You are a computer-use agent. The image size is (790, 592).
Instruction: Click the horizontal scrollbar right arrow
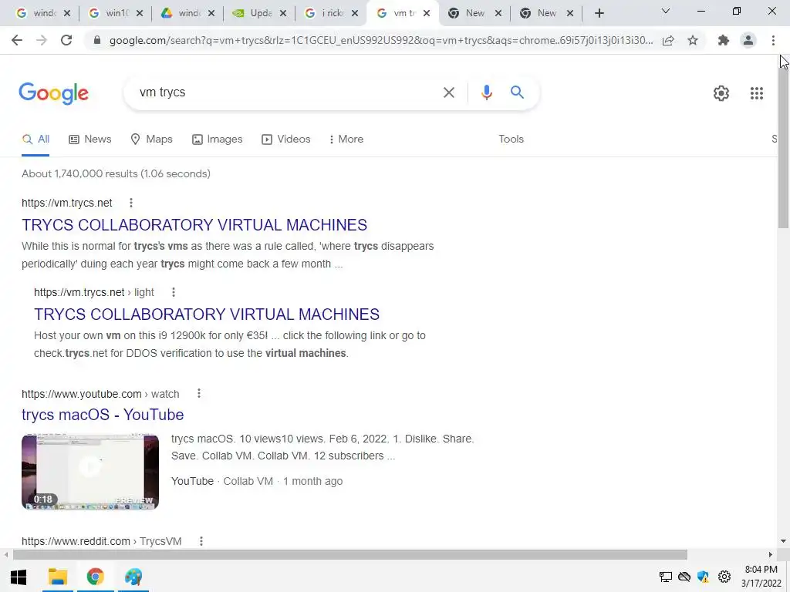[x=771, y=555]
